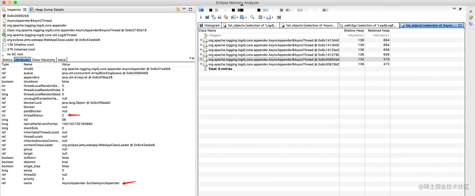
Task: Open the query browser dropdown arrow
Action: pyautogui.click(x=246, y=18)
